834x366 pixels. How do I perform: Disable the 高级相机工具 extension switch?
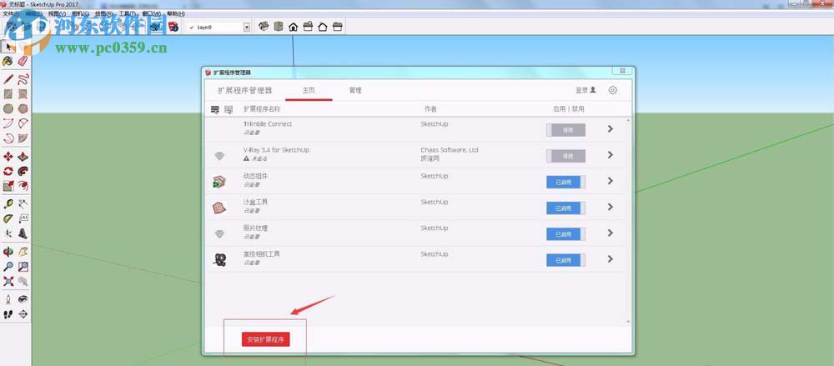click(566, 260)
